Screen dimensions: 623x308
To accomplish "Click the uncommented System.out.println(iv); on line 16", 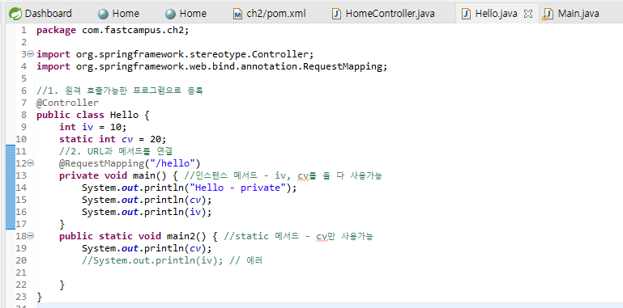I will point(147,212).
